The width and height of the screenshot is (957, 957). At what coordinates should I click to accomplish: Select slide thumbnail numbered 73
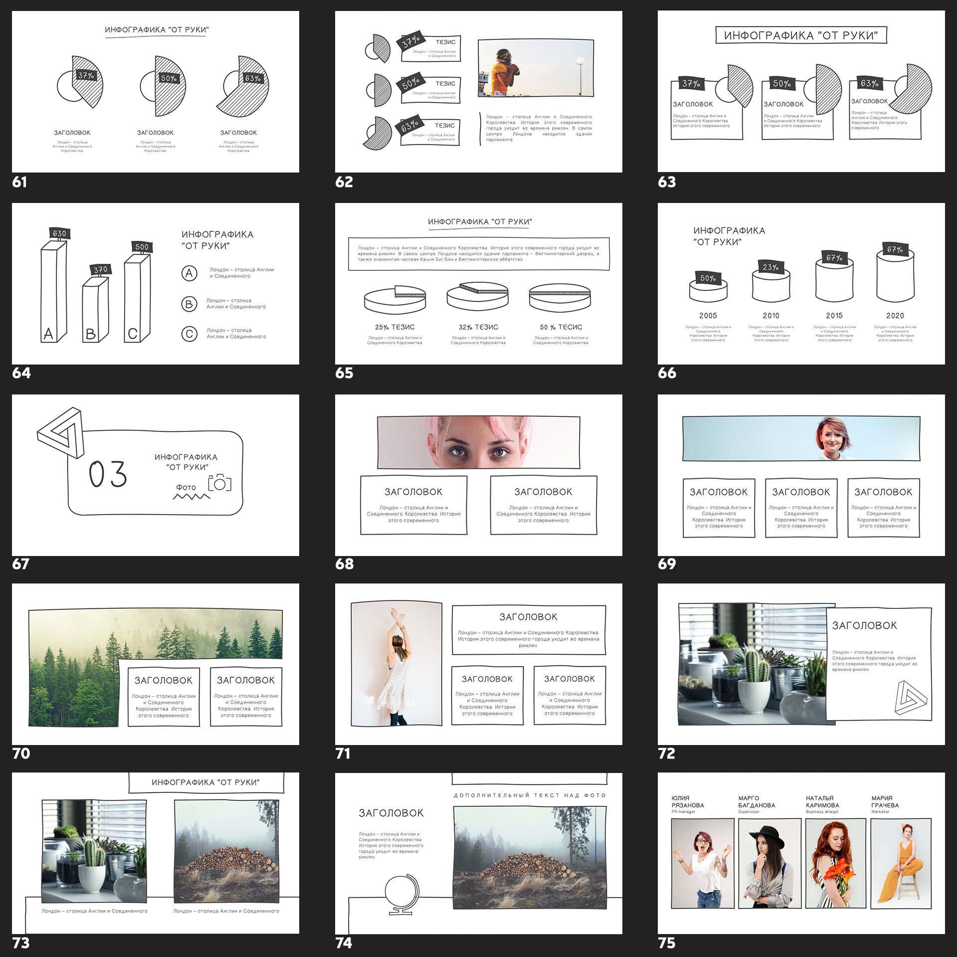(x=156, y=853)
